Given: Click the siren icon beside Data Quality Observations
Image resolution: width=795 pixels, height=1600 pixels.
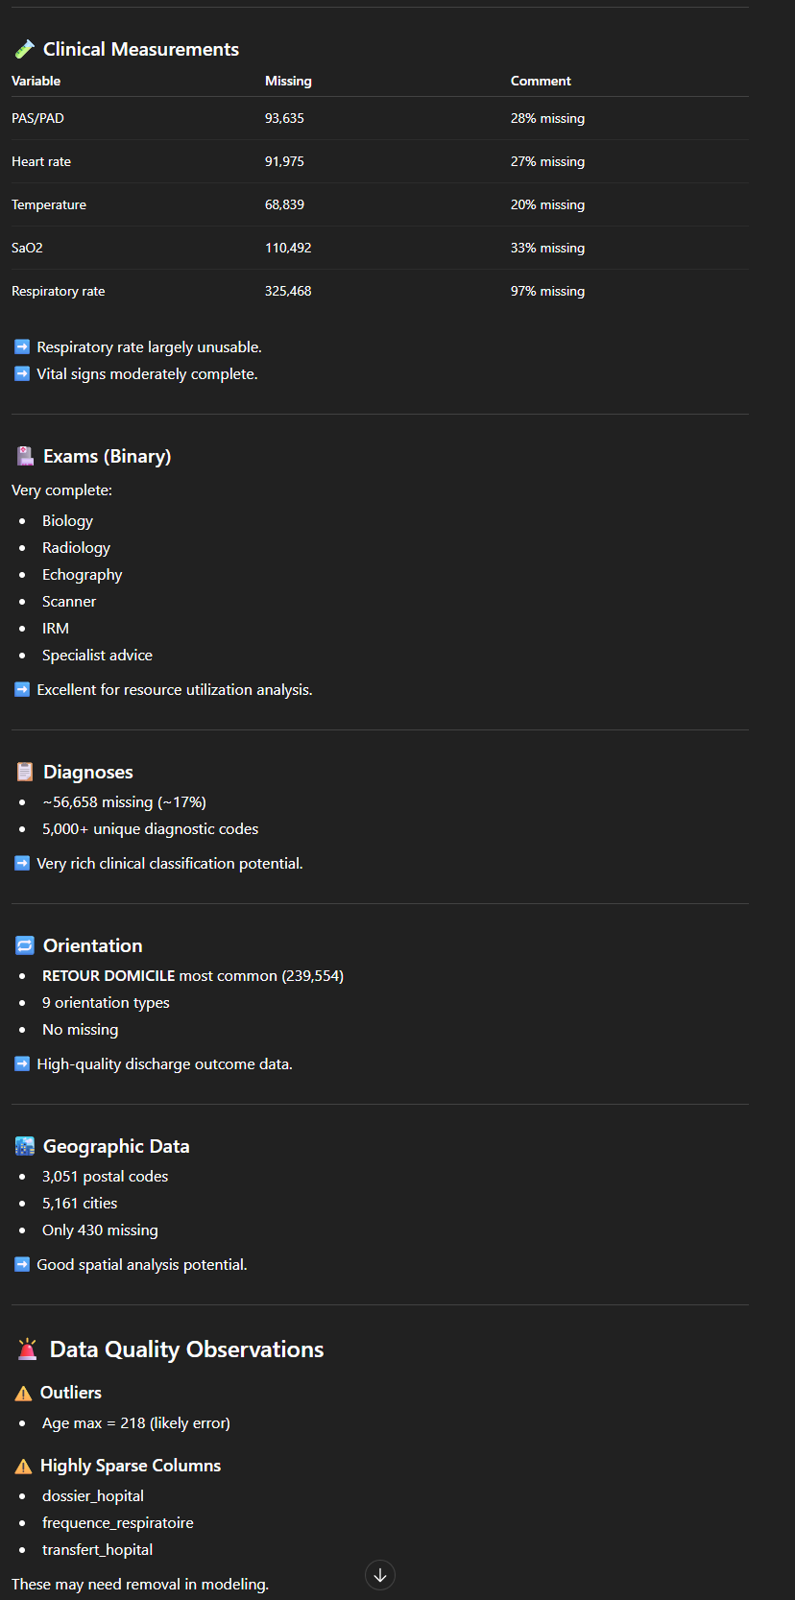Looking at the screenshot, I should click(27, 1349).
